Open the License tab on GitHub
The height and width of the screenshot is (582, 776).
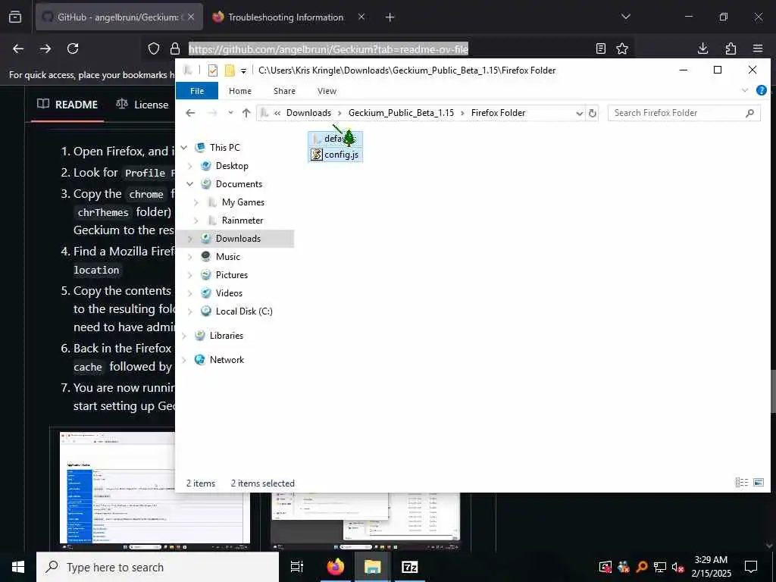tap(142, 105)
